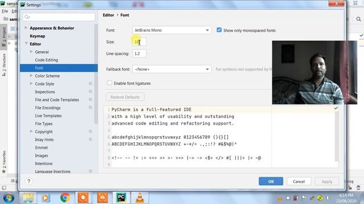Open Live Templates settings page
Screen dimensions: 364x204
(48, 116)
